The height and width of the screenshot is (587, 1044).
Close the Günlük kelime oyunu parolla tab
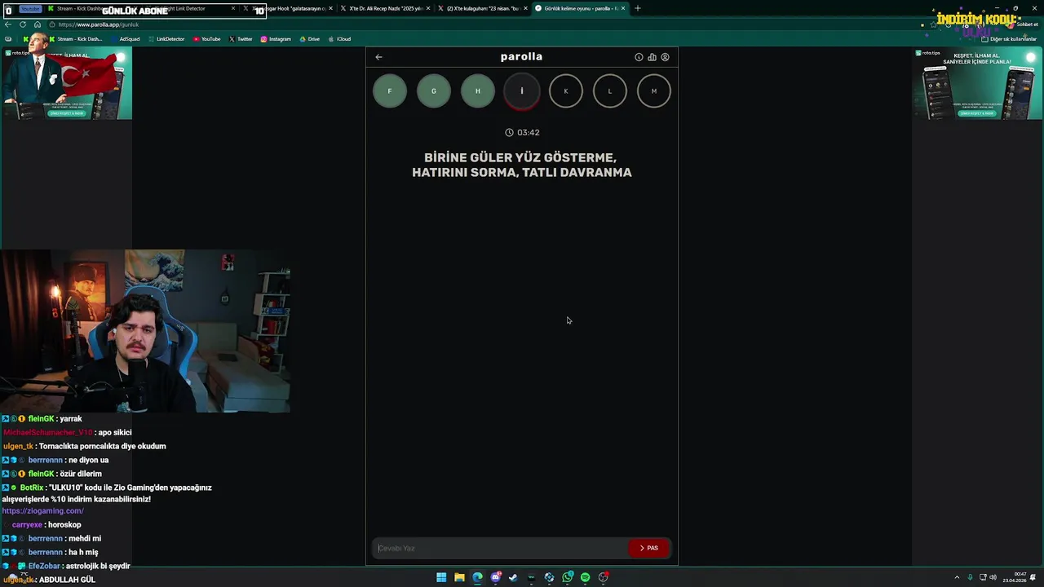(x=623, y=8)
